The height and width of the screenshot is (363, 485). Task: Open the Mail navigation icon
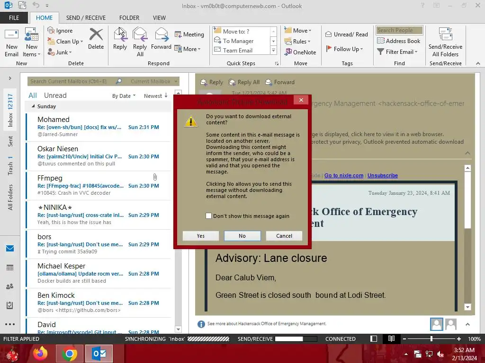tap(10, 249)
